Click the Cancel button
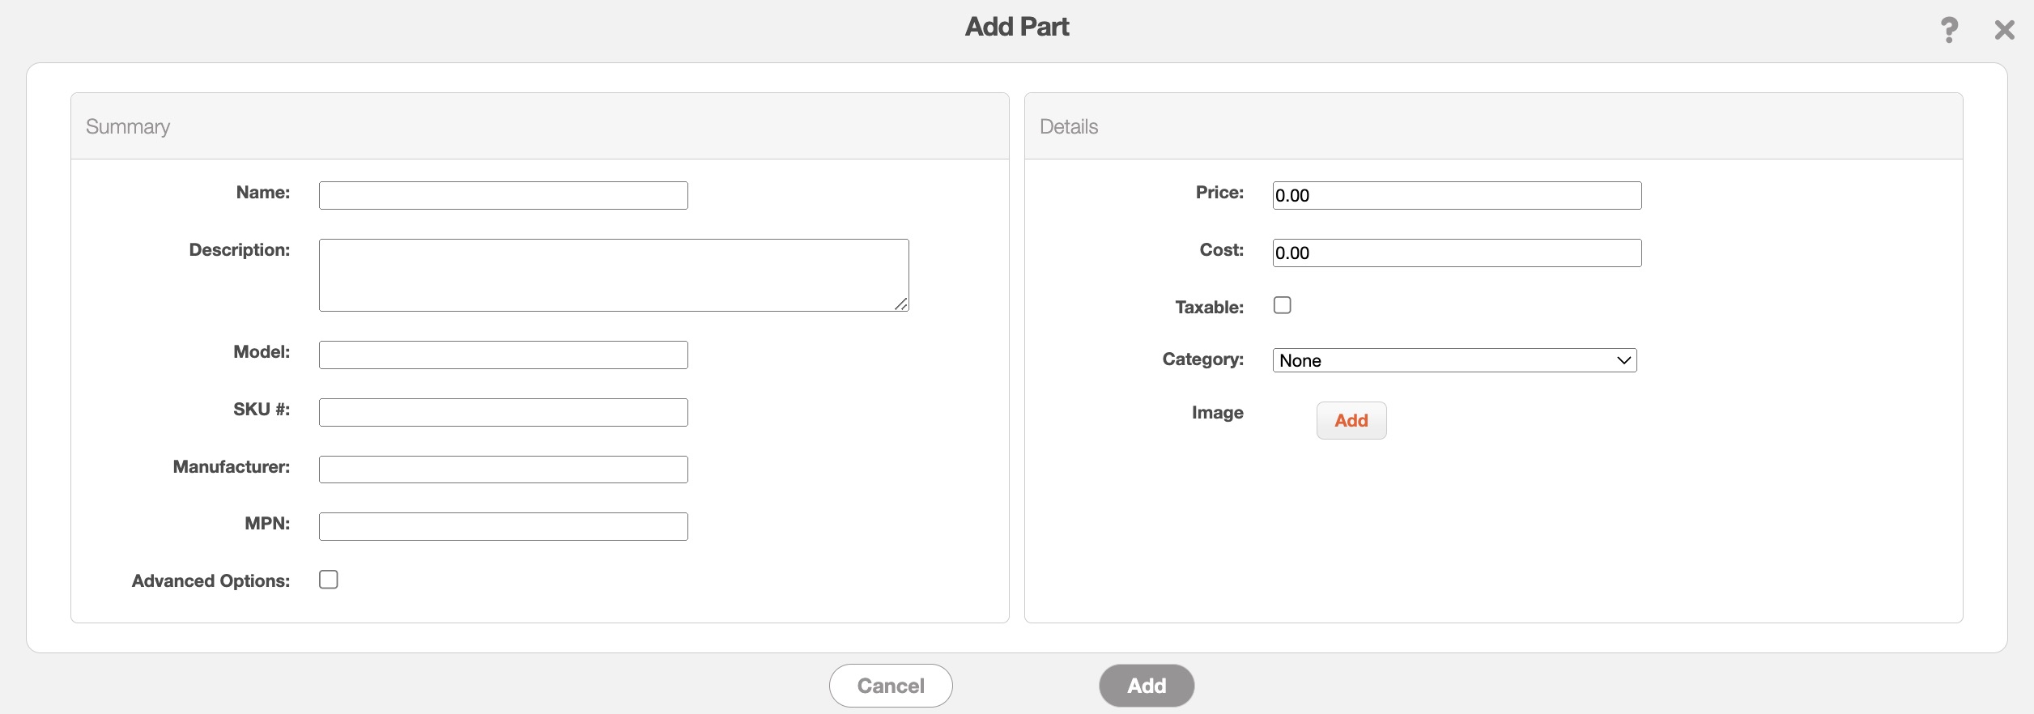 point(890,686)
